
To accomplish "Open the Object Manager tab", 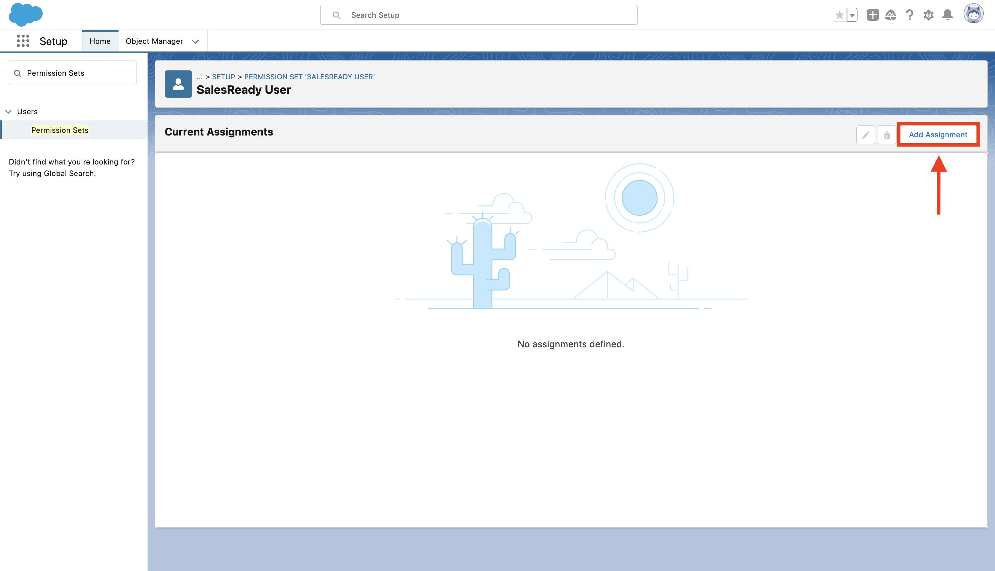I will click(x=154, y=41).
